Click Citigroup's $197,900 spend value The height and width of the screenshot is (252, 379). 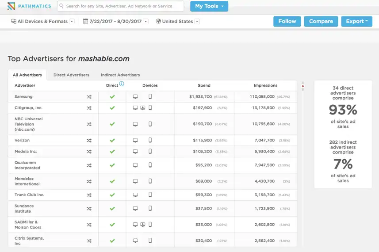pyautogui.click(x=202, y=108)
